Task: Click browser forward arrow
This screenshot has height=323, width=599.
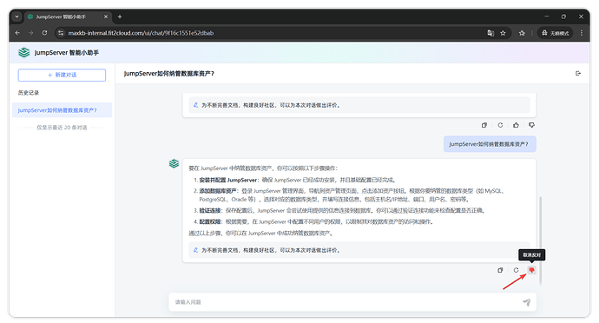Action: [x=31, y=33]
